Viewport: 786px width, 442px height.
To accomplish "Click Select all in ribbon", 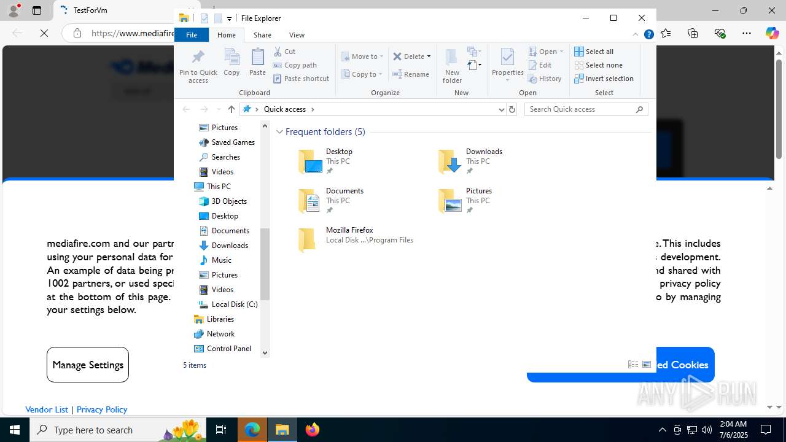I will (x=594, y=52).
